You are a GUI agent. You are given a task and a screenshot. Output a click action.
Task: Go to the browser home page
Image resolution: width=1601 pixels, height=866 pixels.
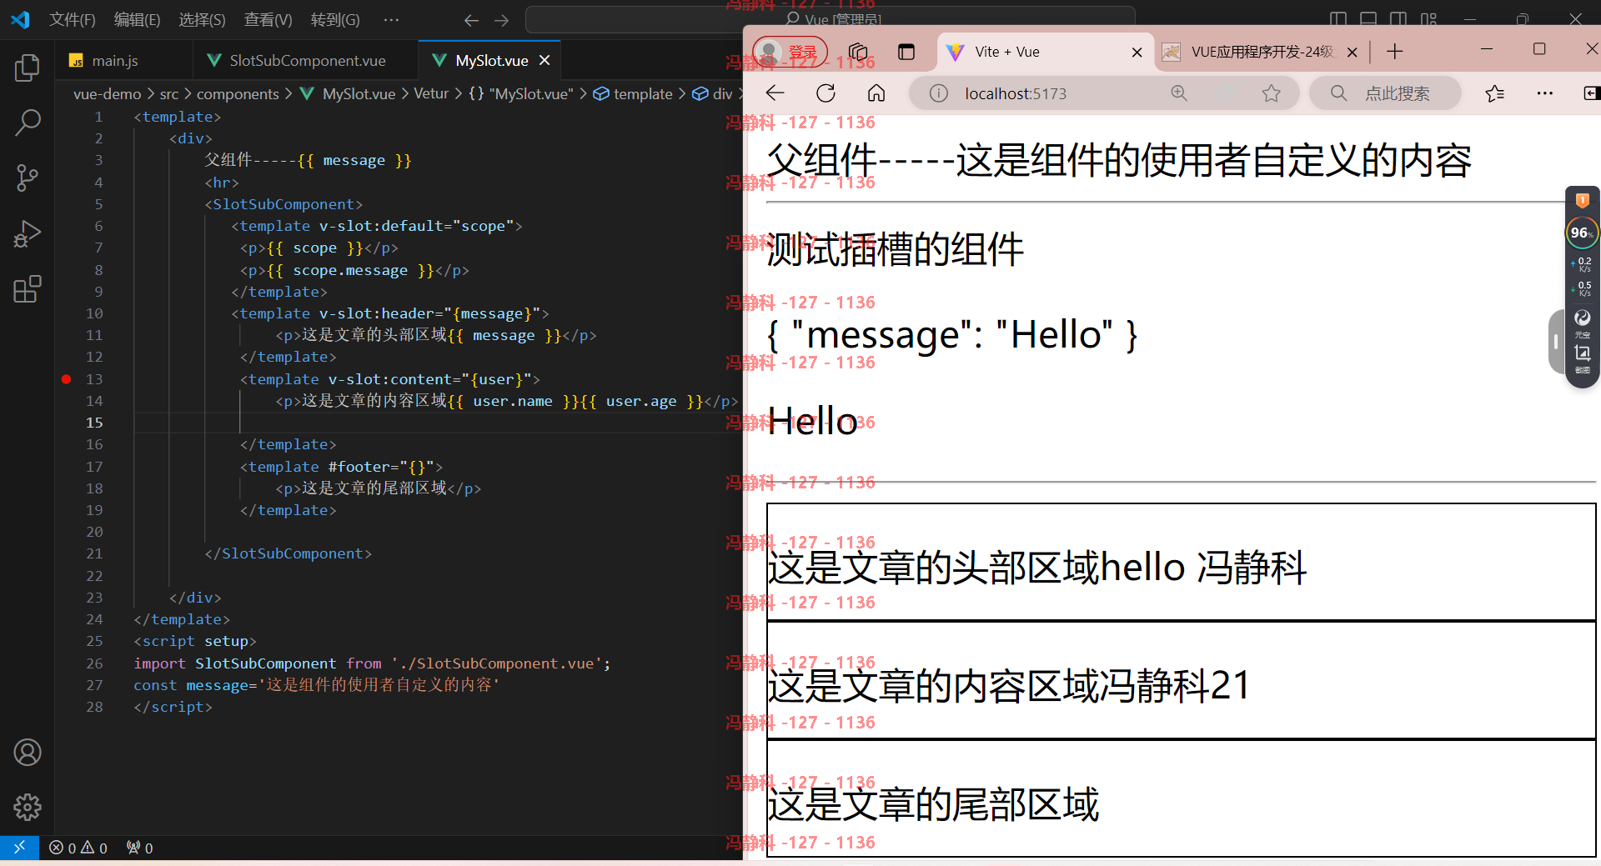(876, 93)
